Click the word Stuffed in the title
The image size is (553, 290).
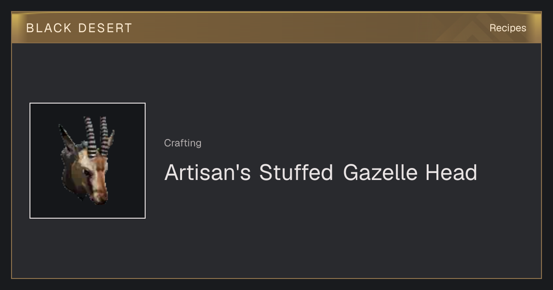click(296, 173)
